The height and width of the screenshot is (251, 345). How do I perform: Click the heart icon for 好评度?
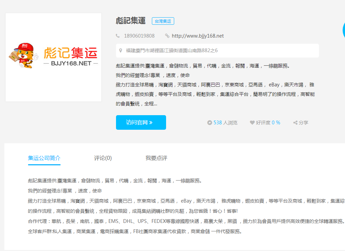point(252,123)
